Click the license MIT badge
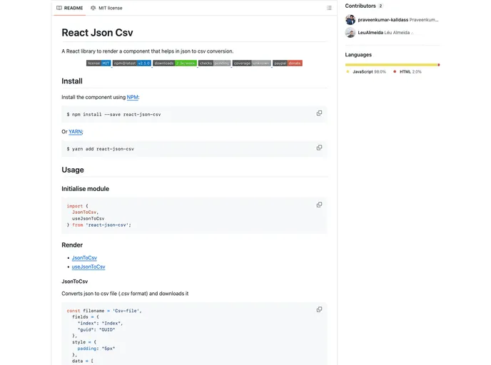The image size is (491, 365). [98, 63]
